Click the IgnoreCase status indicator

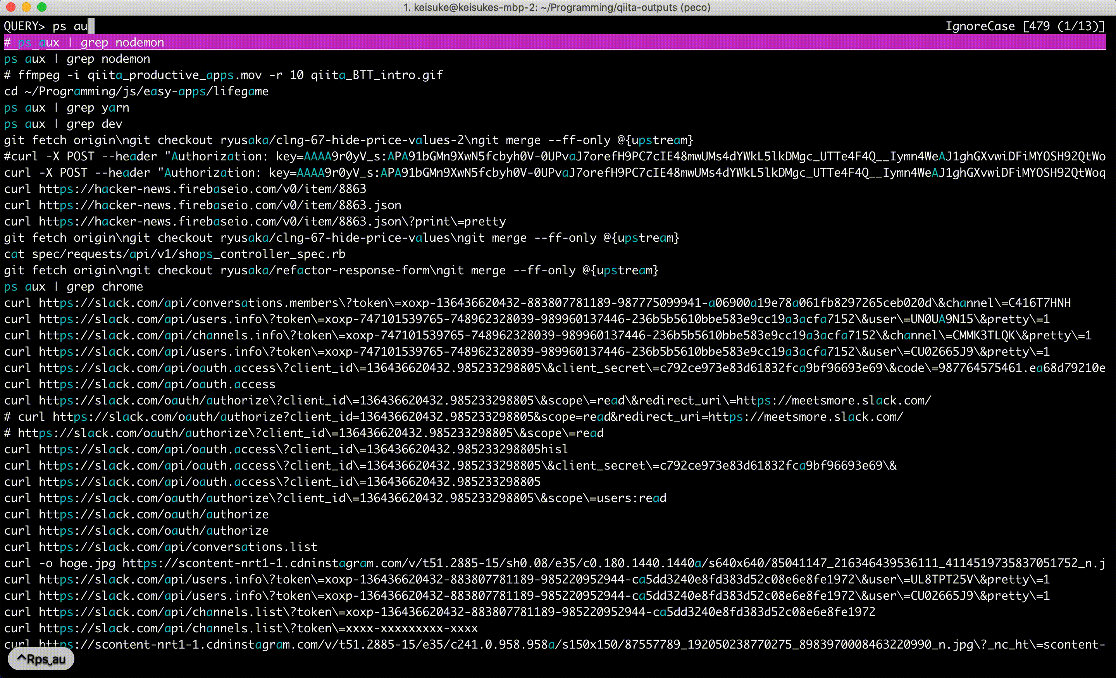point(980,26)
